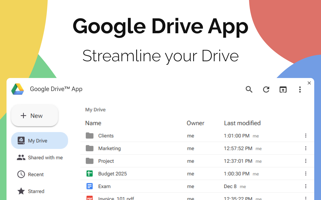Select My Drive in the sidebar
The image size is (321, 200).
[39, 141]
